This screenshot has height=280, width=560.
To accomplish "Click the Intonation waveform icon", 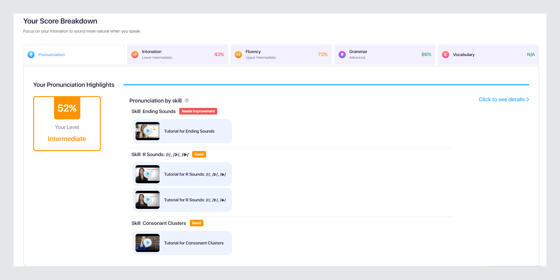I will pyautogui.click(x=135, y=55).
